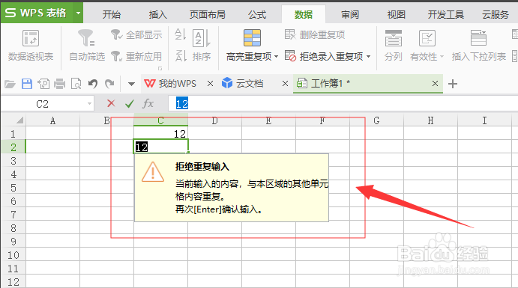The image size is (518, 288).
Task: Switch to the 页面布局 tab
Action: 208,14
